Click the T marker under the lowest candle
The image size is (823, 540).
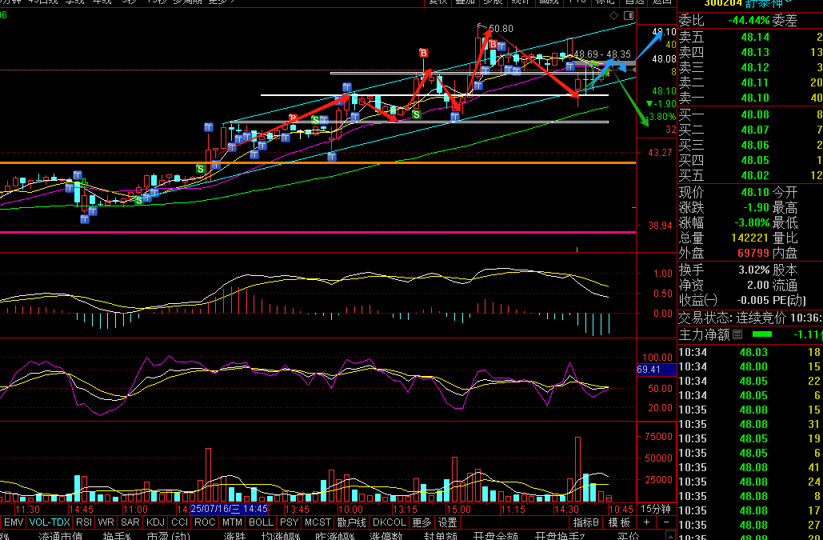85,219
